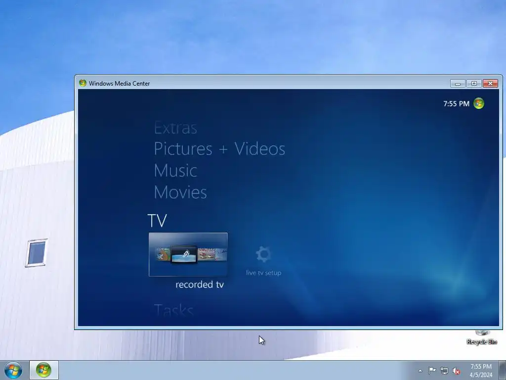Open the Movies category
The image size is (506, 380).
(180, 192)
